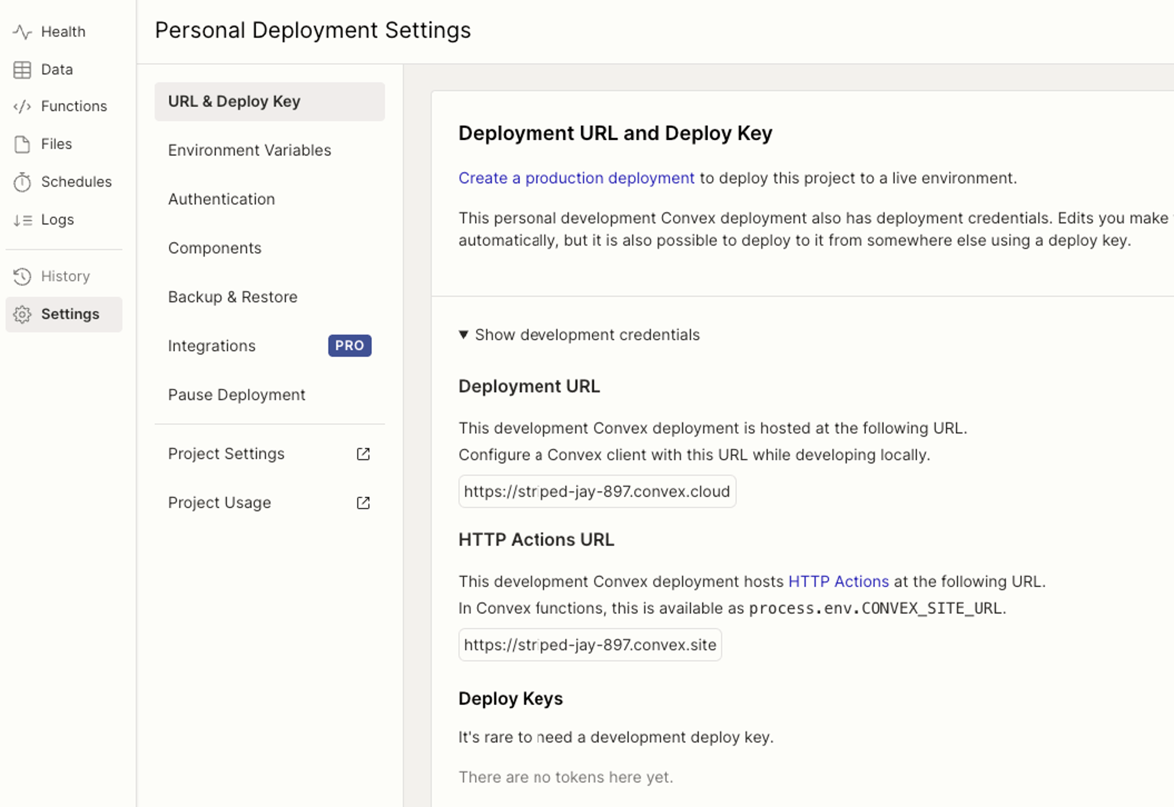Open the Health panel via heartbeat icon
Screen dimensions: 1174x807
click(22, 31)
